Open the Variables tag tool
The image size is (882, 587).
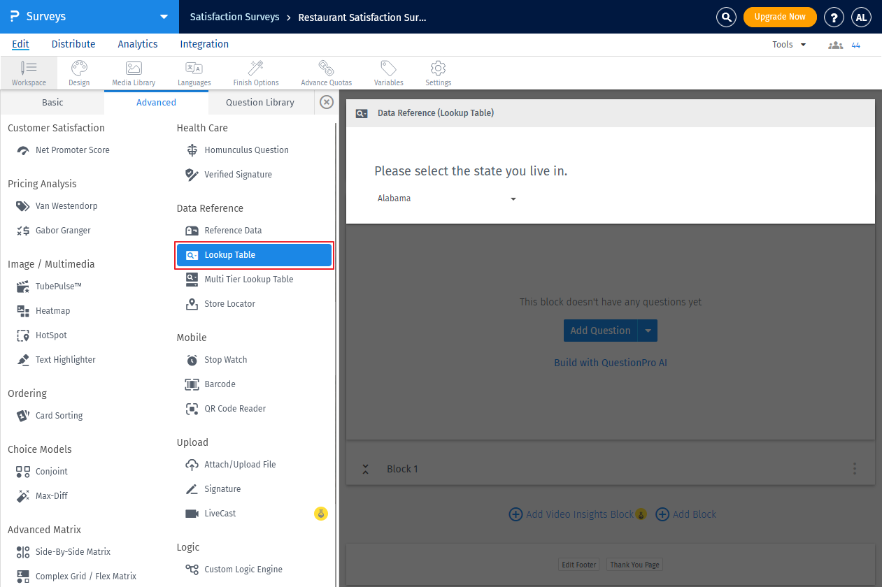(x=388, y=73)
